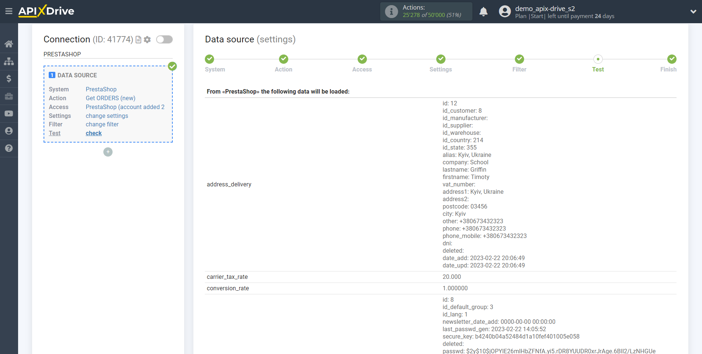Expand the account dropdown arrow
Screen dimensions: 702x354
point(693,11)
